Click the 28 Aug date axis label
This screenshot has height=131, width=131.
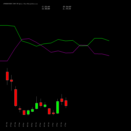[15, 124]
